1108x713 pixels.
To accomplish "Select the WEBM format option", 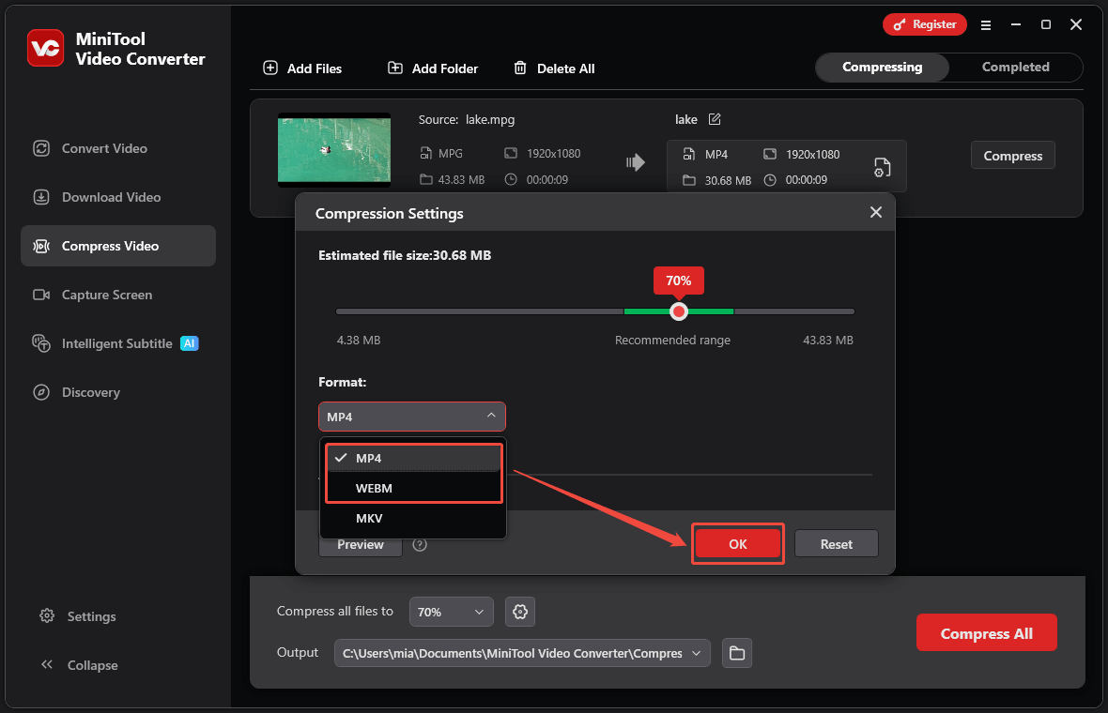I will [374, 488].
